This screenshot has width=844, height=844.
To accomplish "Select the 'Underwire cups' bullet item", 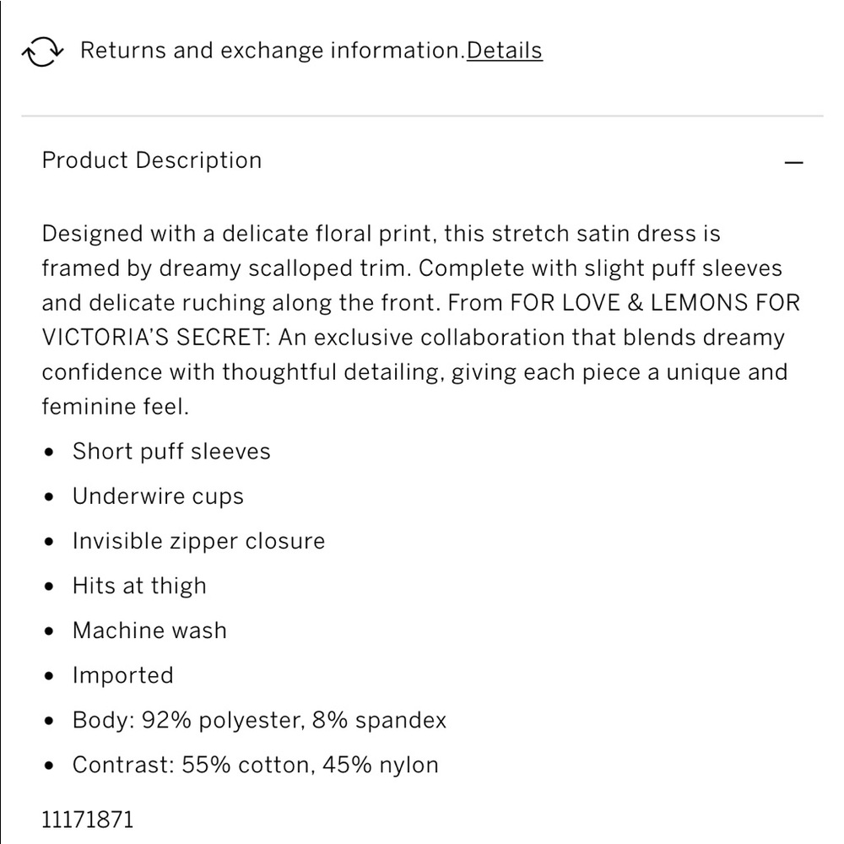I will pos(158,496).
